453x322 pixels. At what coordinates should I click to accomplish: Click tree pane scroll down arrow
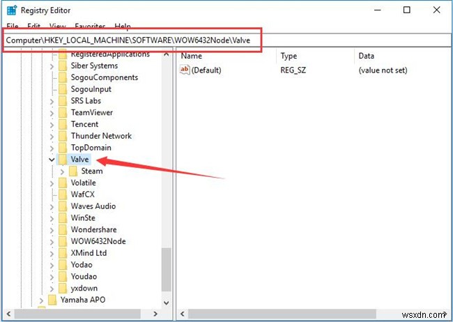coord(167,302)
